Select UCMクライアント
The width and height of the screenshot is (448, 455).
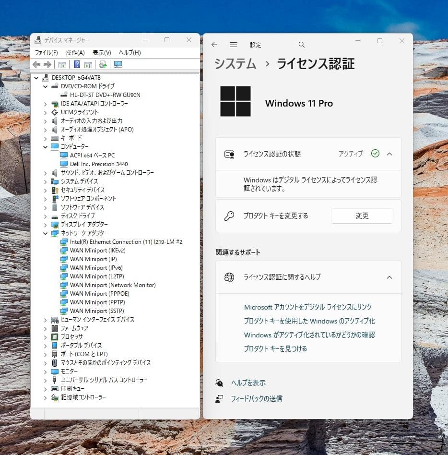tap(80, 112)
